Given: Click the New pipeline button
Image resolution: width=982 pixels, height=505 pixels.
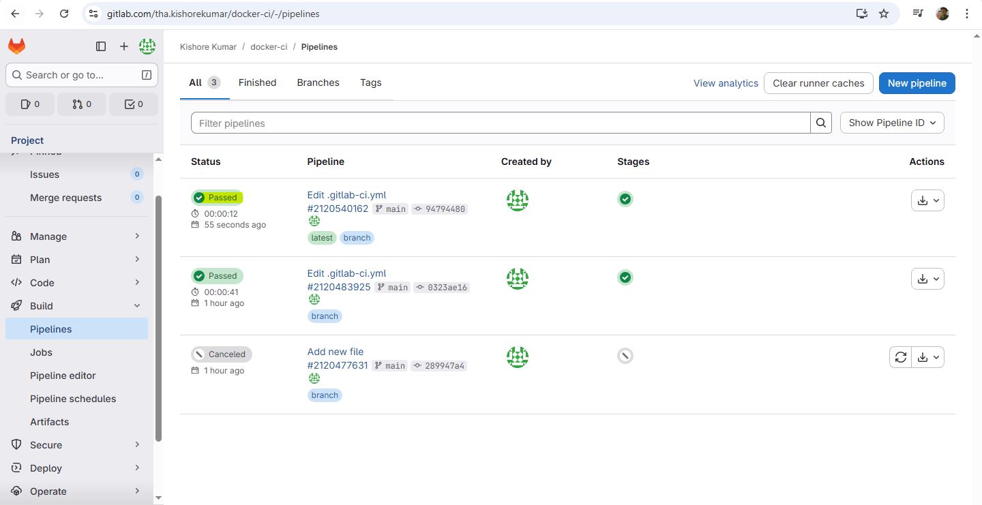Looking at the screenshot, I should tap(917, 83).
